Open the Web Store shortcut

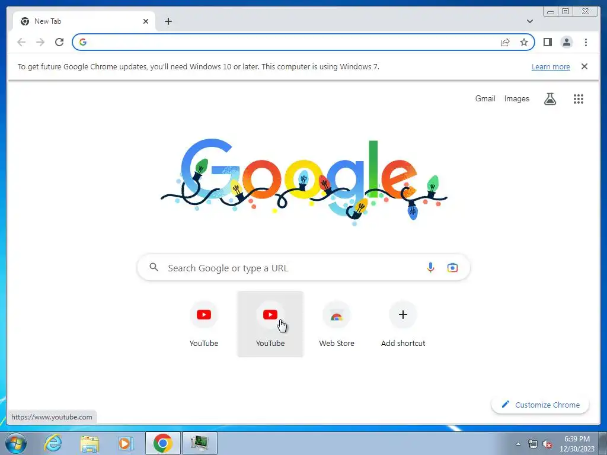[x=337, y=324]
